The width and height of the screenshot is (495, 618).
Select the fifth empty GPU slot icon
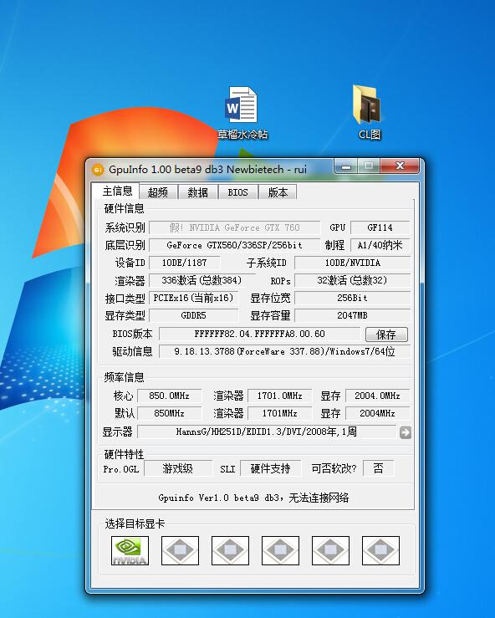point(330,550)
